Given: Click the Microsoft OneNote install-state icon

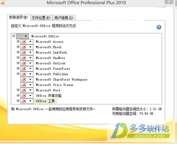Looking at the screenshot, I should (x=24, y=58).
